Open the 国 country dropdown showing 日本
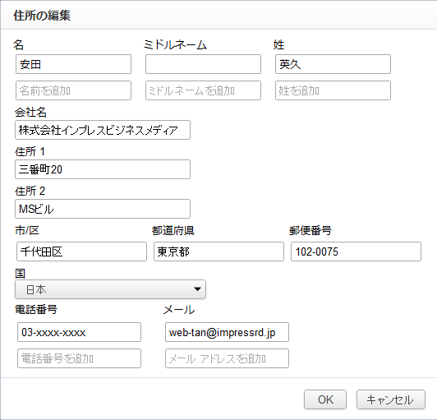Viewport: 437px width, 420px height. [x=110, y=289]
